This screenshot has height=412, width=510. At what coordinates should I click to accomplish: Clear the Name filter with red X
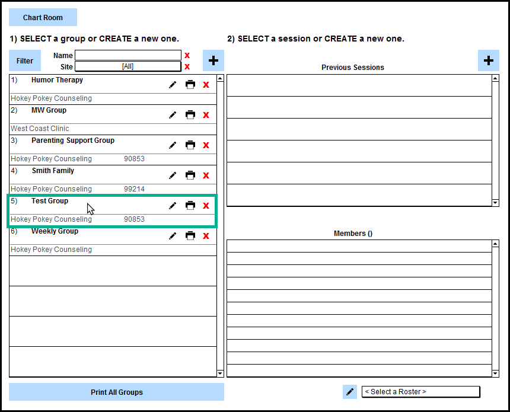[x=187, y=56]
